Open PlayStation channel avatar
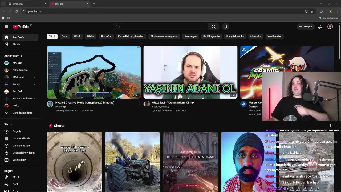 [x=243, y=104]
